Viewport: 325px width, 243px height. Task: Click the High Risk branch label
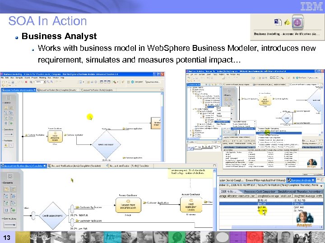(79, 215)
